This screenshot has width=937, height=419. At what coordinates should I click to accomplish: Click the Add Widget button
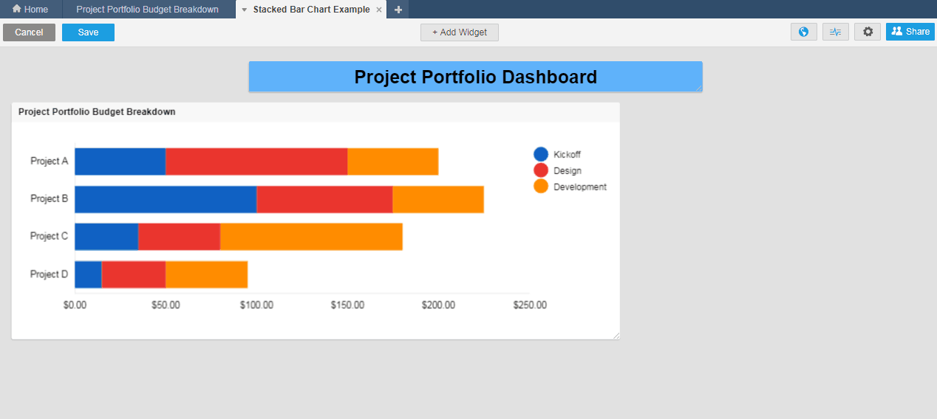pos(459,32)
